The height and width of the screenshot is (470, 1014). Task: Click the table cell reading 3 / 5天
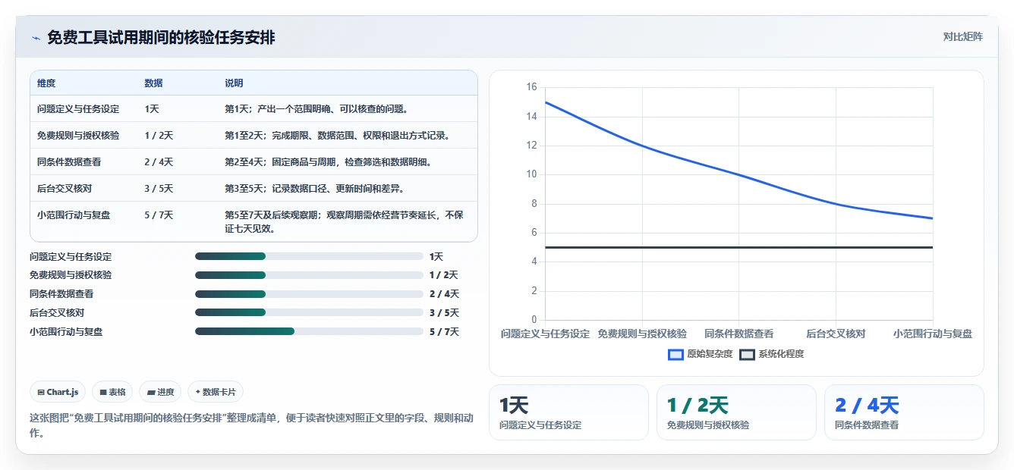pos(159,189)
